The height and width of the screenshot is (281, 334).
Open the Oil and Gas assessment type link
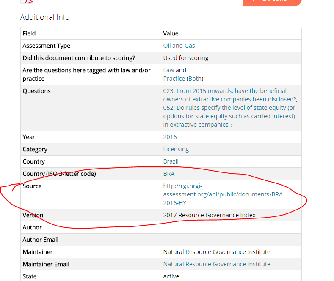179,46
